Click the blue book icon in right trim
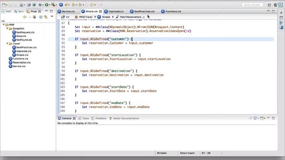This screenshot has width=285, height=160. coord(281,28)
